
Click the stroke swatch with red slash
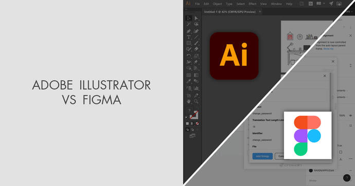[x=194, y=115]
